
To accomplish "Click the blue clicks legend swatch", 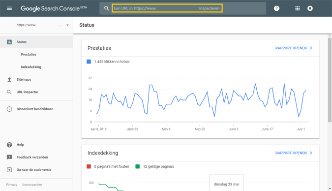I will [x=89, y=62].
